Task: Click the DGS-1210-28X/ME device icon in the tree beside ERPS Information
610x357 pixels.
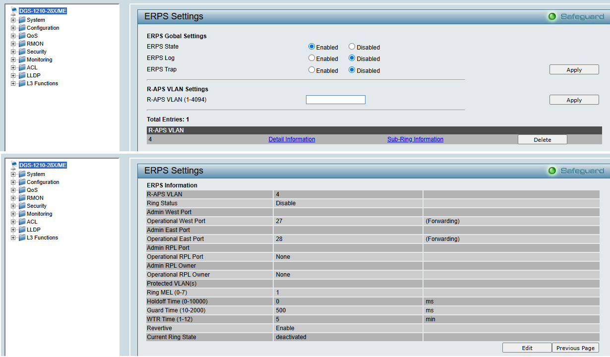Action: (14, 165)
